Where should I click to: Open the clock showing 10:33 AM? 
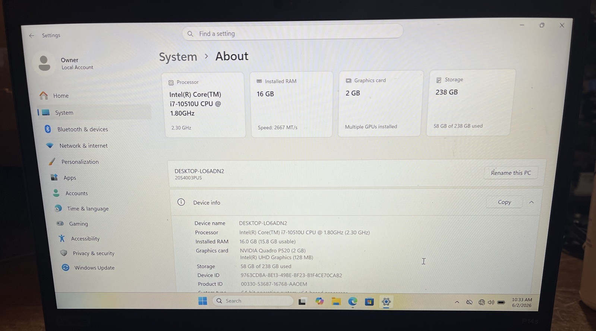pos(522,302)
